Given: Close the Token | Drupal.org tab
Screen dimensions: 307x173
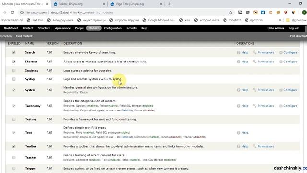Looking at the screenshot, I should tap(104, 4).
